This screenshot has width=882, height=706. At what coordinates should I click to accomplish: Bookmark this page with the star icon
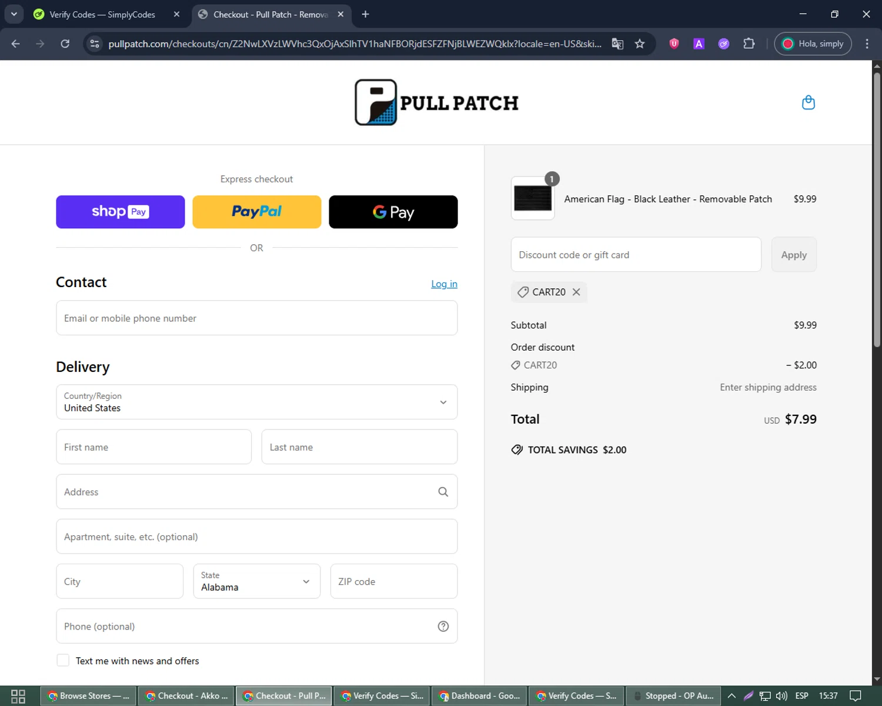tap(640, 44)
